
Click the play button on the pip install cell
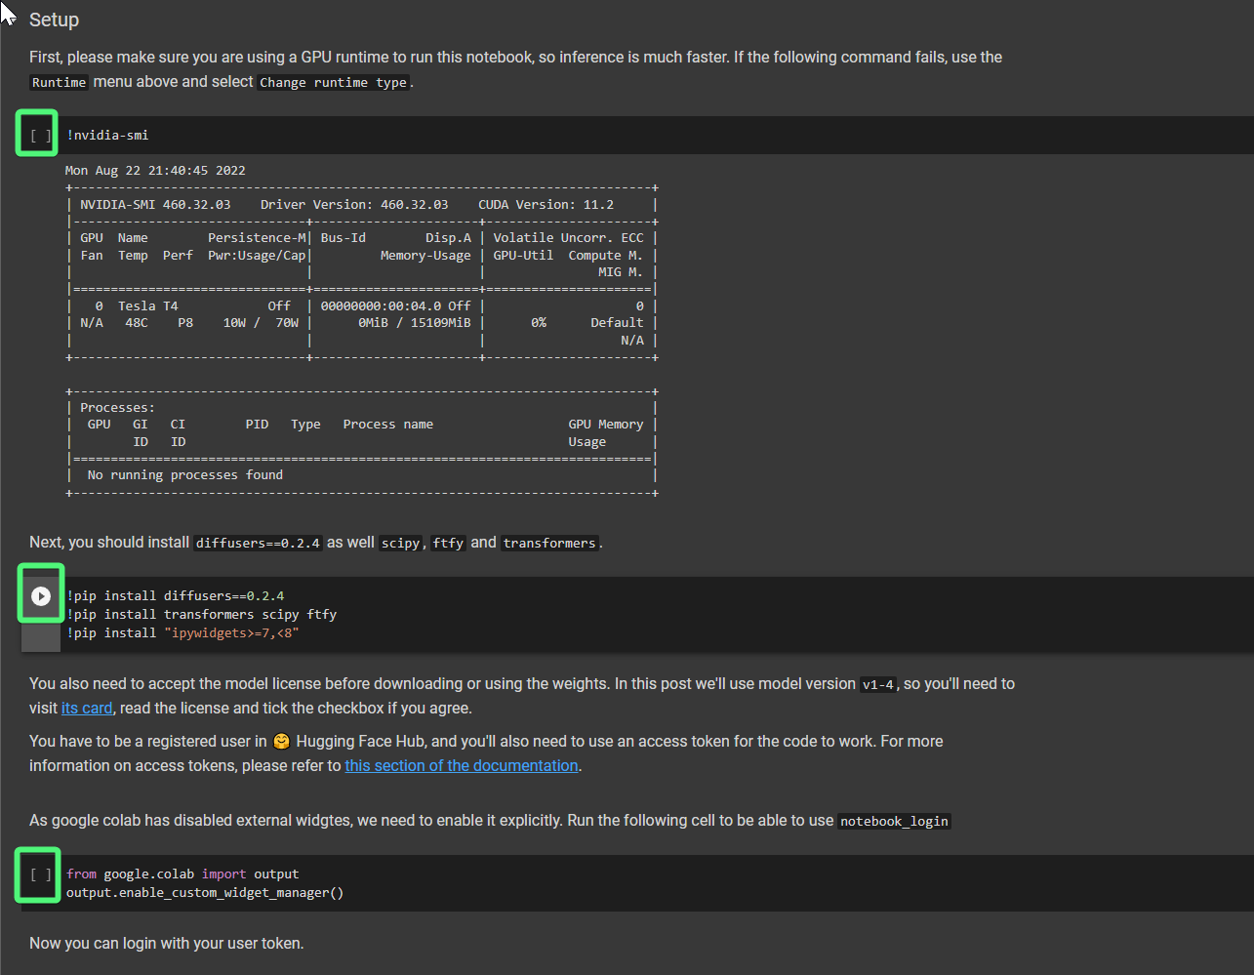(x=40, y=594)
